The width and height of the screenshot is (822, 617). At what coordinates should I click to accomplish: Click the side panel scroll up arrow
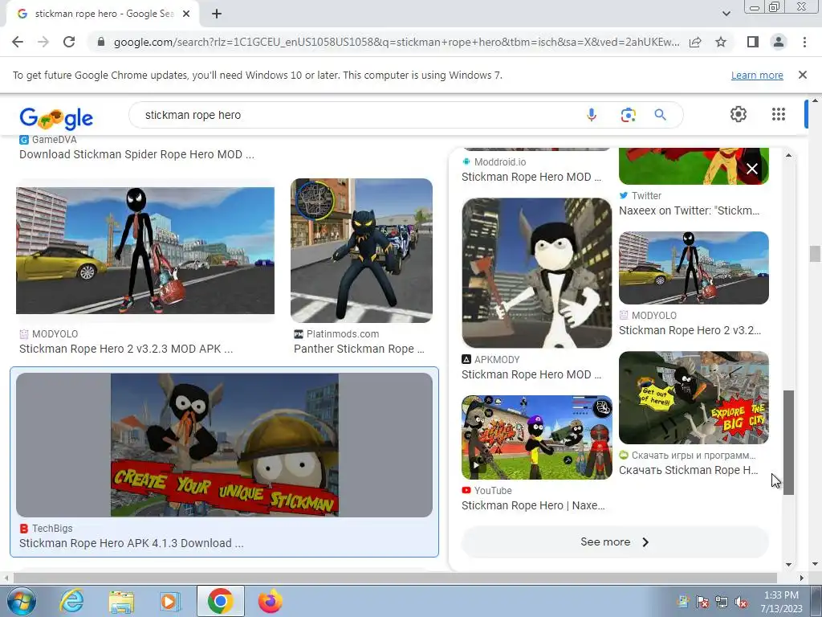tap(788, 155)
